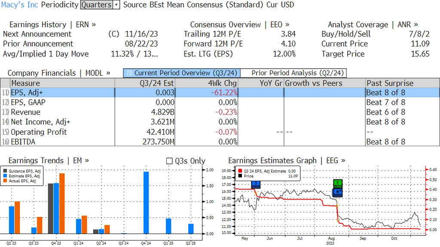The image size is (440, 247).
Task: Select the EPS, Adj+ row
Action: click(x=220, y=93)
